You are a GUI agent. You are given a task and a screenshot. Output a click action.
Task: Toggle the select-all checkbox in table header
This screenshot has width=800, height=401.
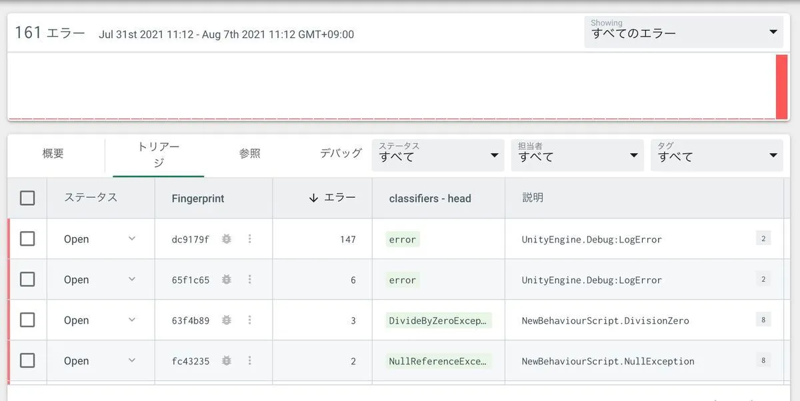(x=27, y=198)
